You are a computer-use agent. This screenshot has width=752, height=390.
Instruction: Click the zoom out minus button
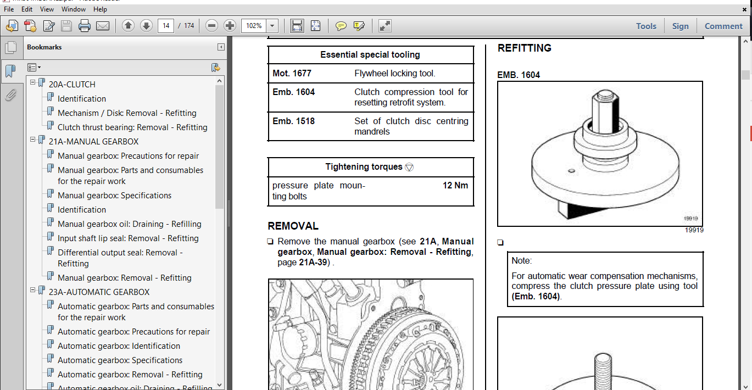tap(212, 26)
